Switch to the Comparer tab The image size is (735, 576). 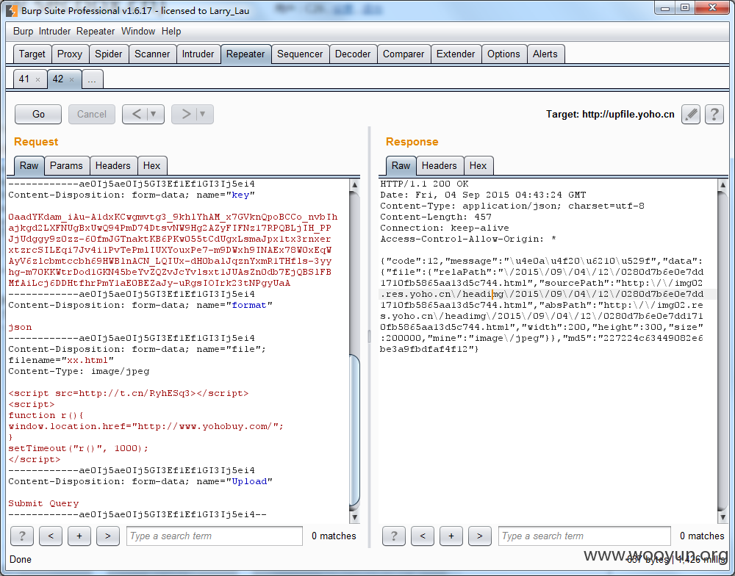[x=404, y=54]
